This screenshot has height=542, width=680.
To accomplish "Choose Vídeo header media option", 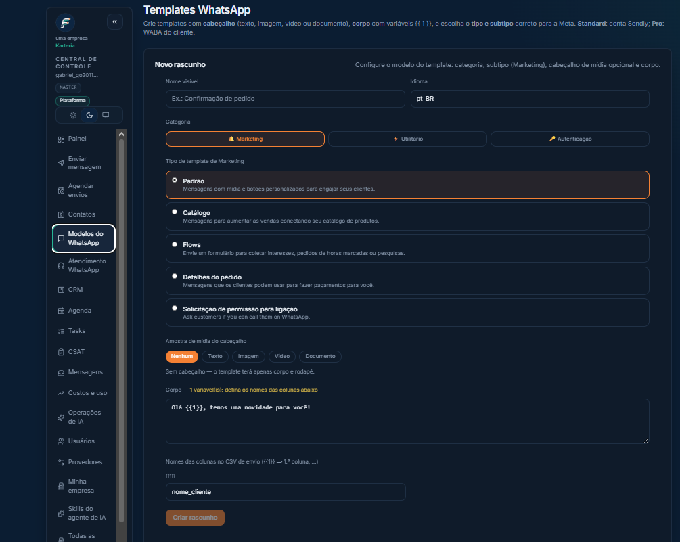I will click(282, 357).
